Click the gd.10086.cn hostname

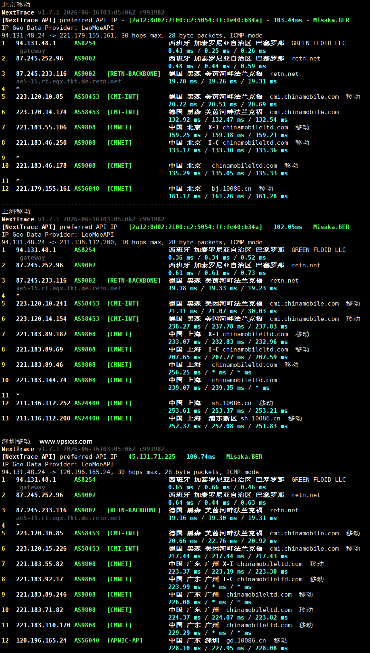246,641
